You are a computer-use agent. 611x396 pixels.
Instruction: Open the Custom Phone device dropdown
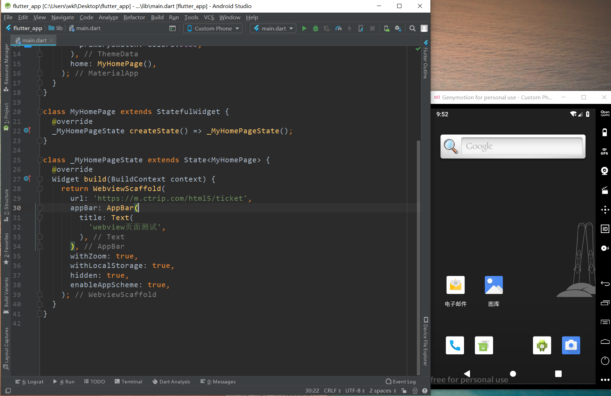(213, 28)
